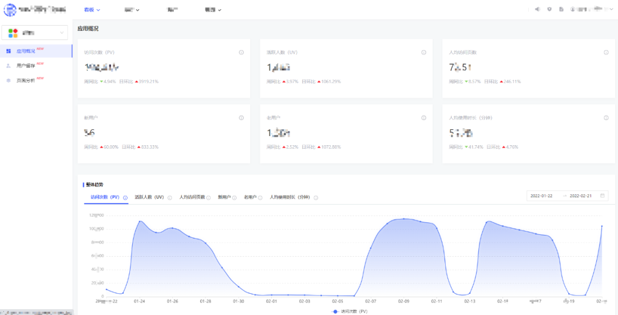Click info icon on 人均使用时长 card
Image resolution: width=618 pixels, height=315 pixels.
[x=606, y=118]
